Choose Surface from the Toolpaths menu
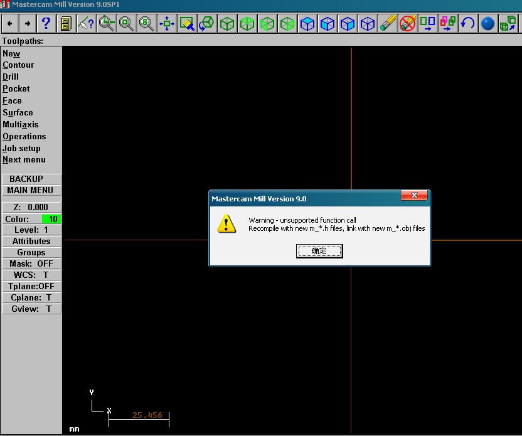Image resolution: width=522 pixels, height=436 pixels. (18, 112)
